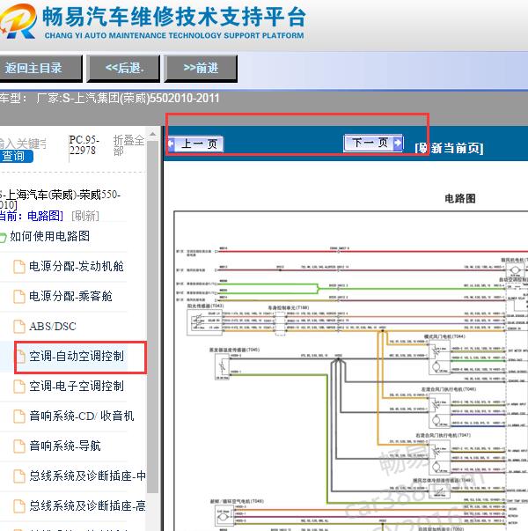This screenshot has width=528, height=531.
Task: Click the PC.95-22978 text
Action: tap(84, 145)
